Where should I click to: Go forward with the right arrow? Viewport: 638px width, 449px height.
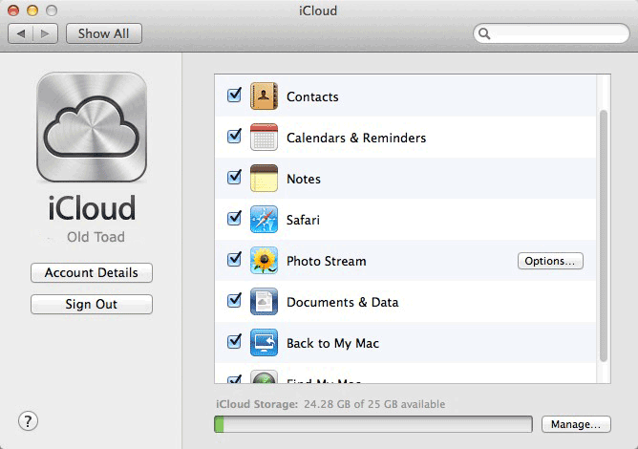45,33
